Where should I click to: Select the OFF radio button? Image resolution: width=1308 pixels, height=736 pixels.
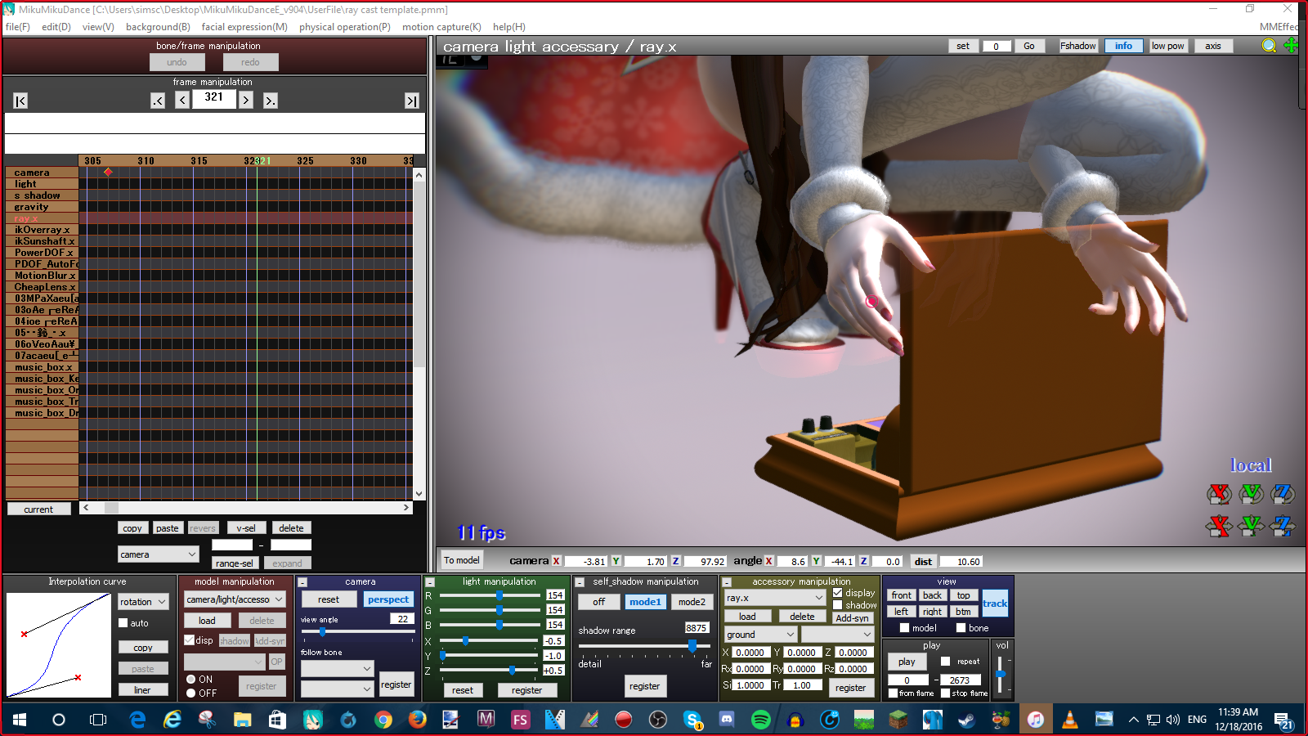[x=190, y=693]
